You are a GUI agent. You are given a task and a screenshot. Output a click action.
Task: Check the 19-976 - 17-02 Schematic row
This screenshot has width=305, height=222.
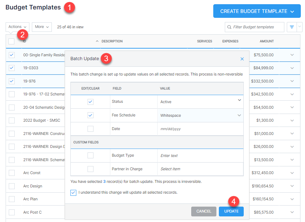click(12, 94)
